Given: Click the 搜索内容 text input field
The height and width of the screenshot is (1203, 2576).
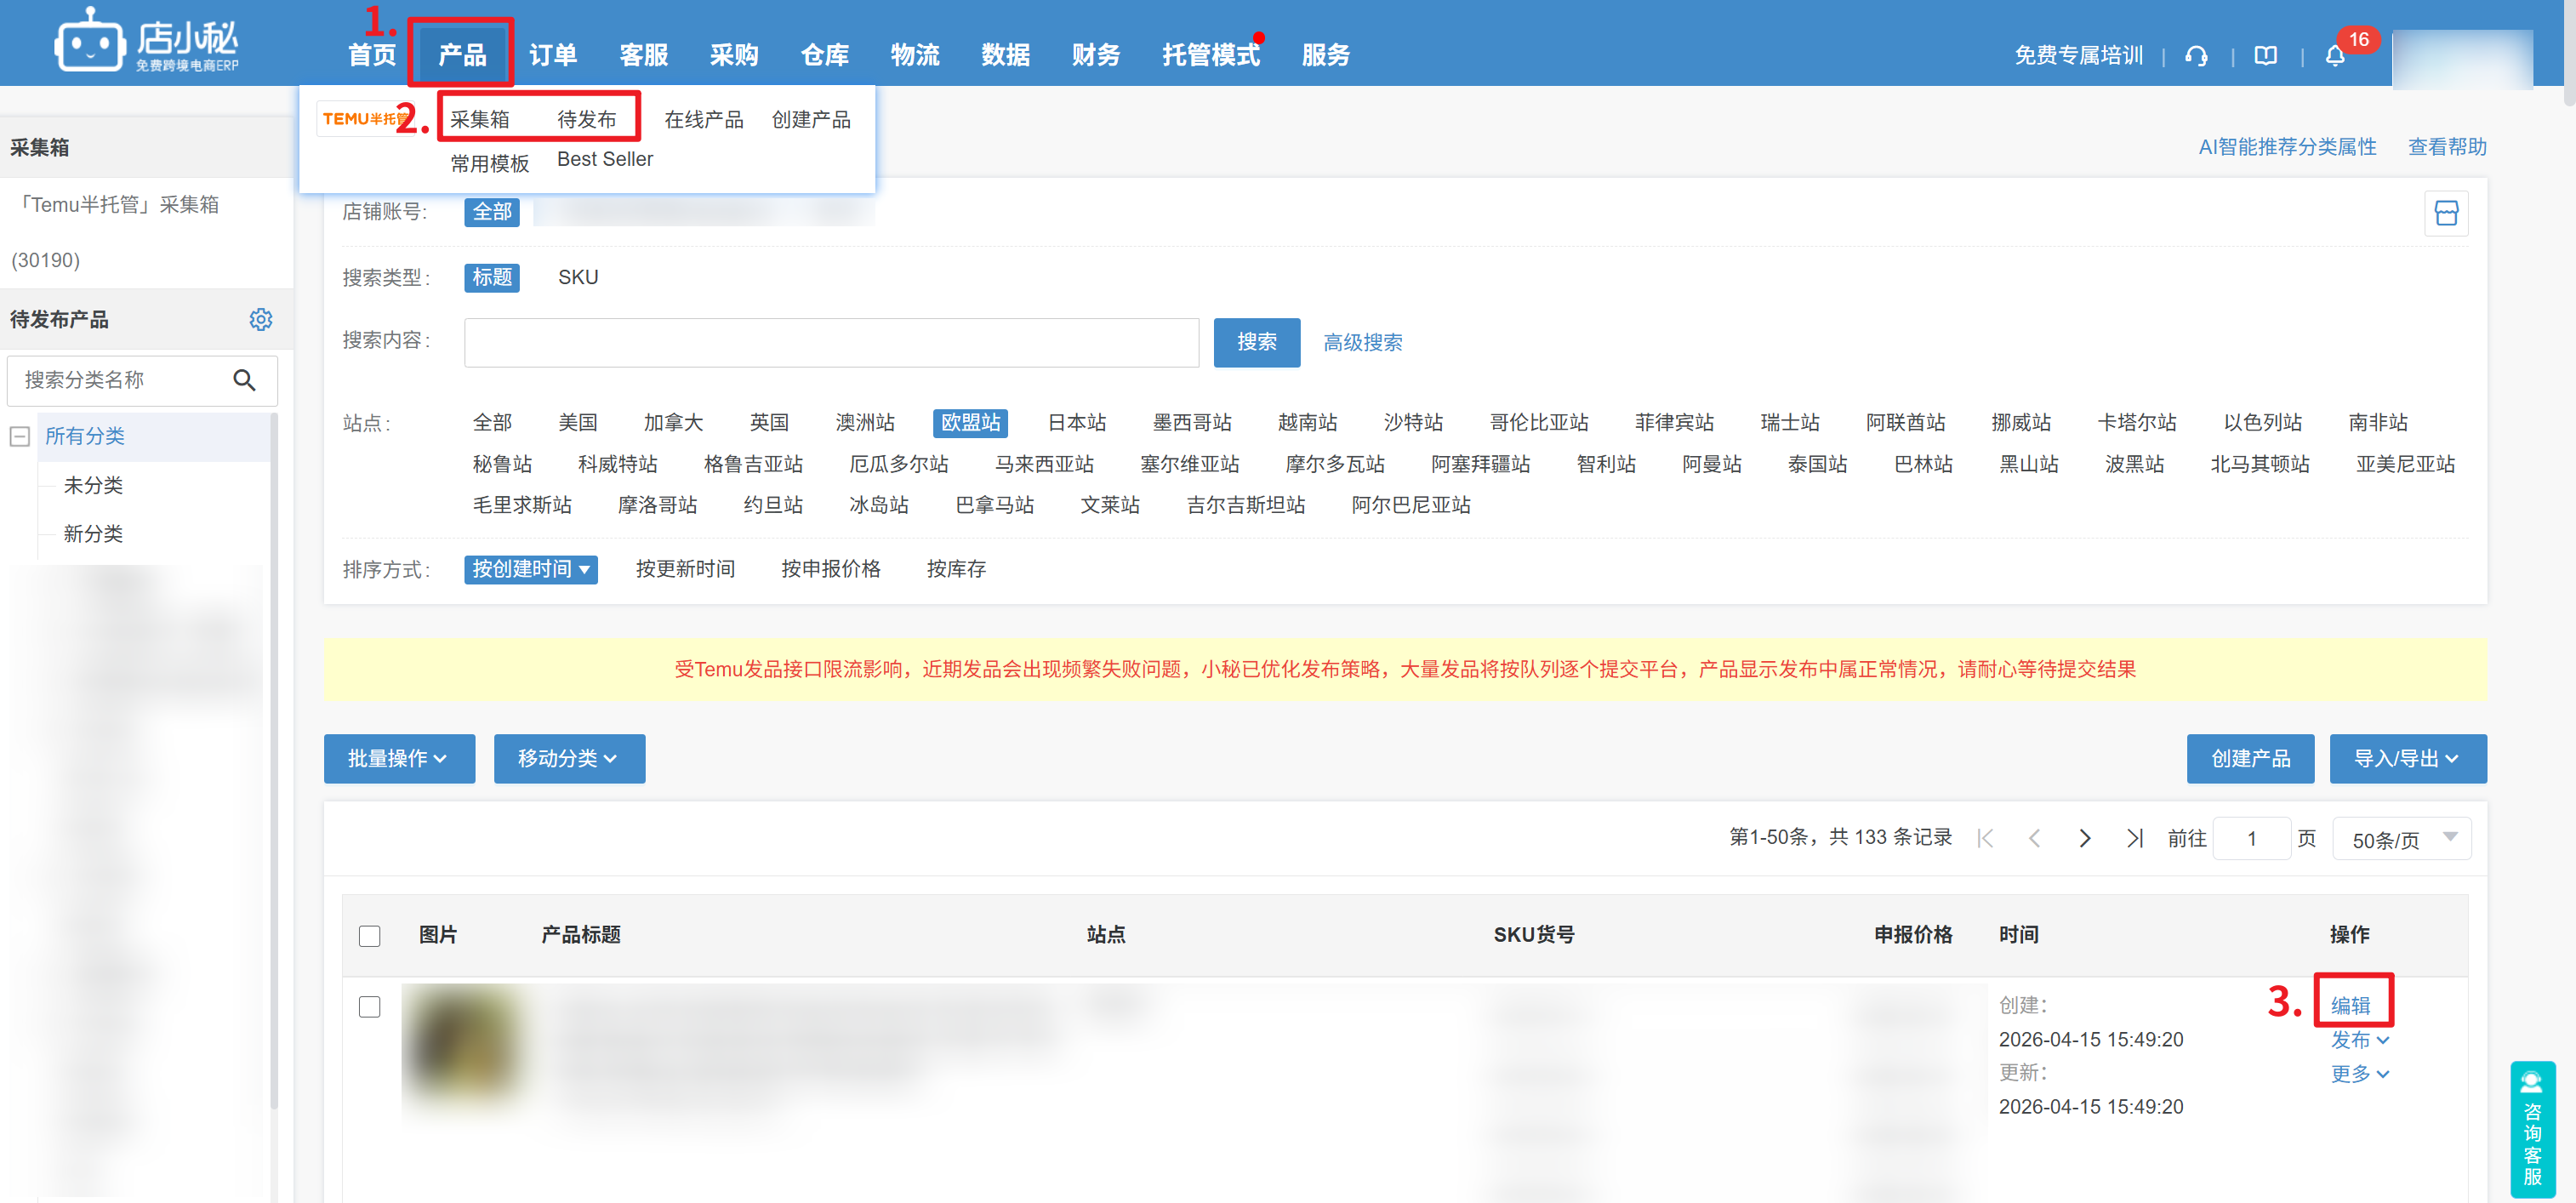Looking at the screenshot, I should point(830,342).
